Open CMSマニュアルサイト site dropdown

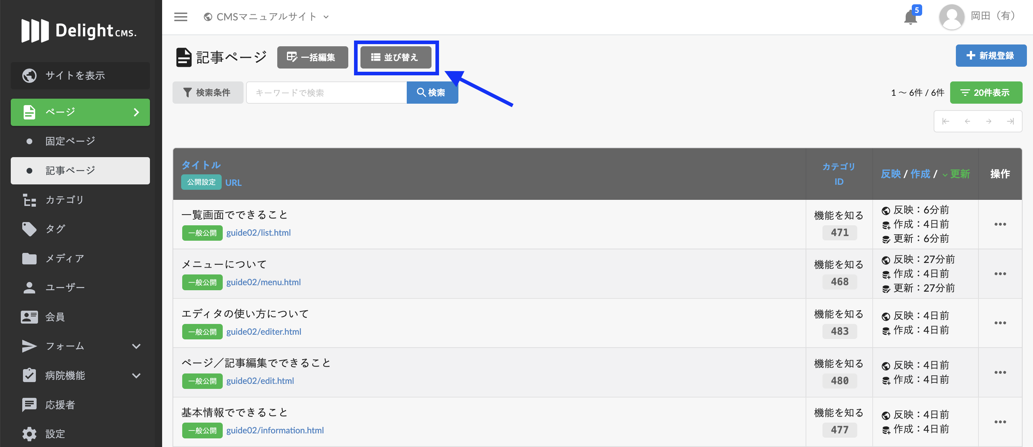[266, 17]
